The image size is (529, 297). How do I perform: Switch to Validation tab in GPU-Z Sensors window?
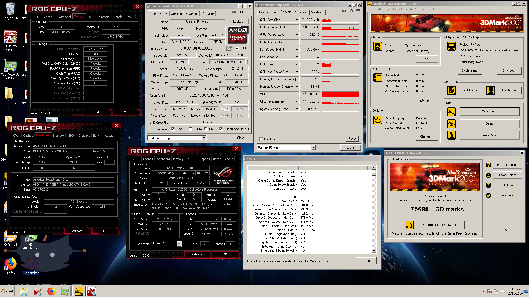pos(318,12)
